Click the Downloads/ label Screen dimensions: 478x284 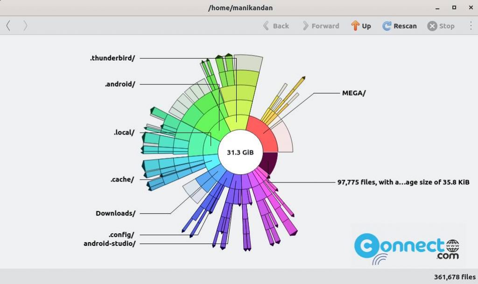114,213
